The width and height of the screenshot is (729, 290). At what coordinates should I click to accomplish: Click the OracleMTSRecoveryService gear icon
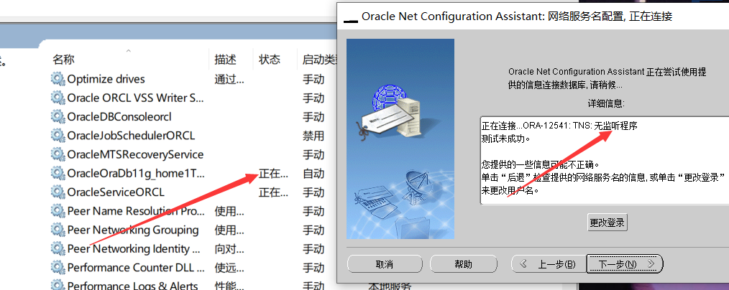(58, 154)
